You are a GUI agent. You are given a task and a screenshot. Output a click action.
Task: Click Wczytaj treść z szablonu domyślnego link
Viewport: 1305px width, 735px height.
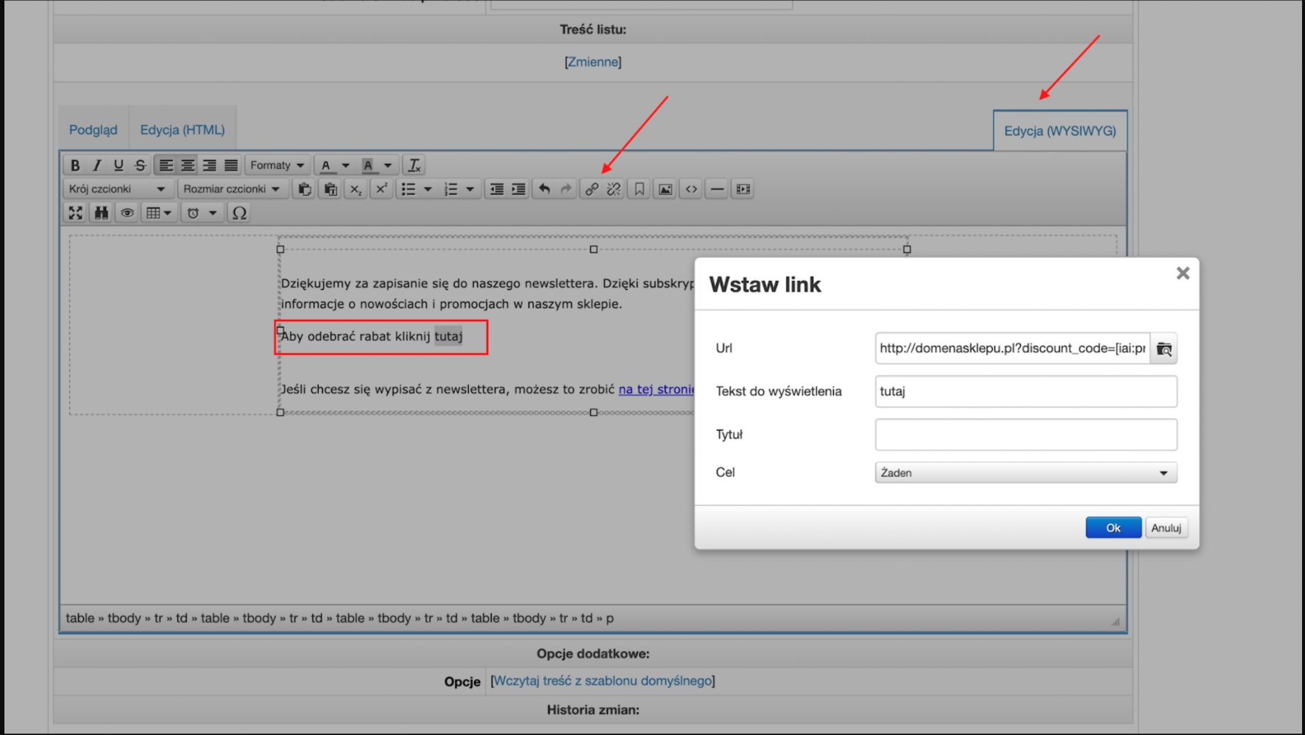coord(603,681)
